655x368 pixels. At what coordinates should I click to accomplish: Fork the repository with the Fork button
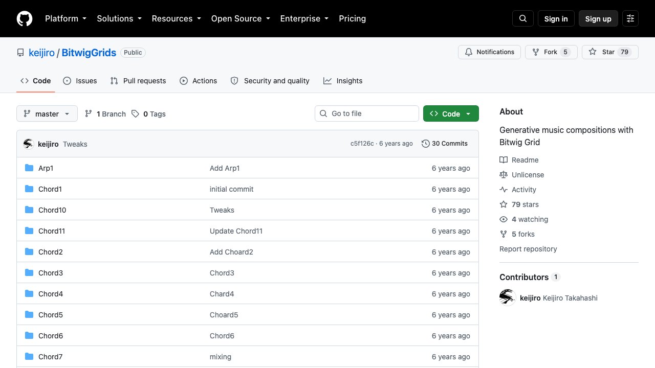pos(551,52)
